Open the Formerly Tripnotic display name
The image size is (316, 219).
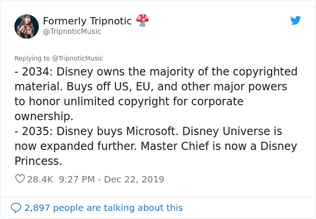tap(87, 21)
